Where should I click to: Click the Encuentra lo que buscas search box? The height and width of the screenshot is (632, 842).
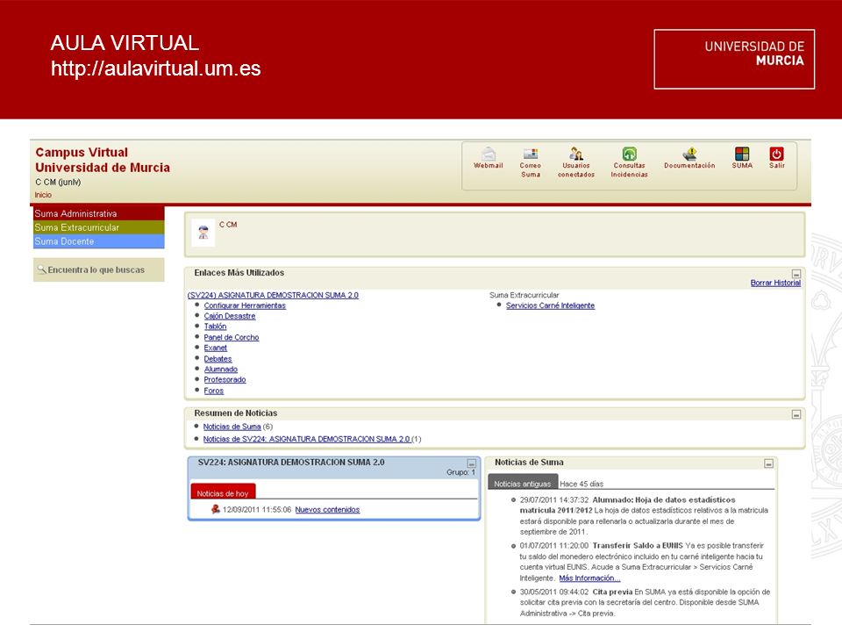(x=99, y=269)
